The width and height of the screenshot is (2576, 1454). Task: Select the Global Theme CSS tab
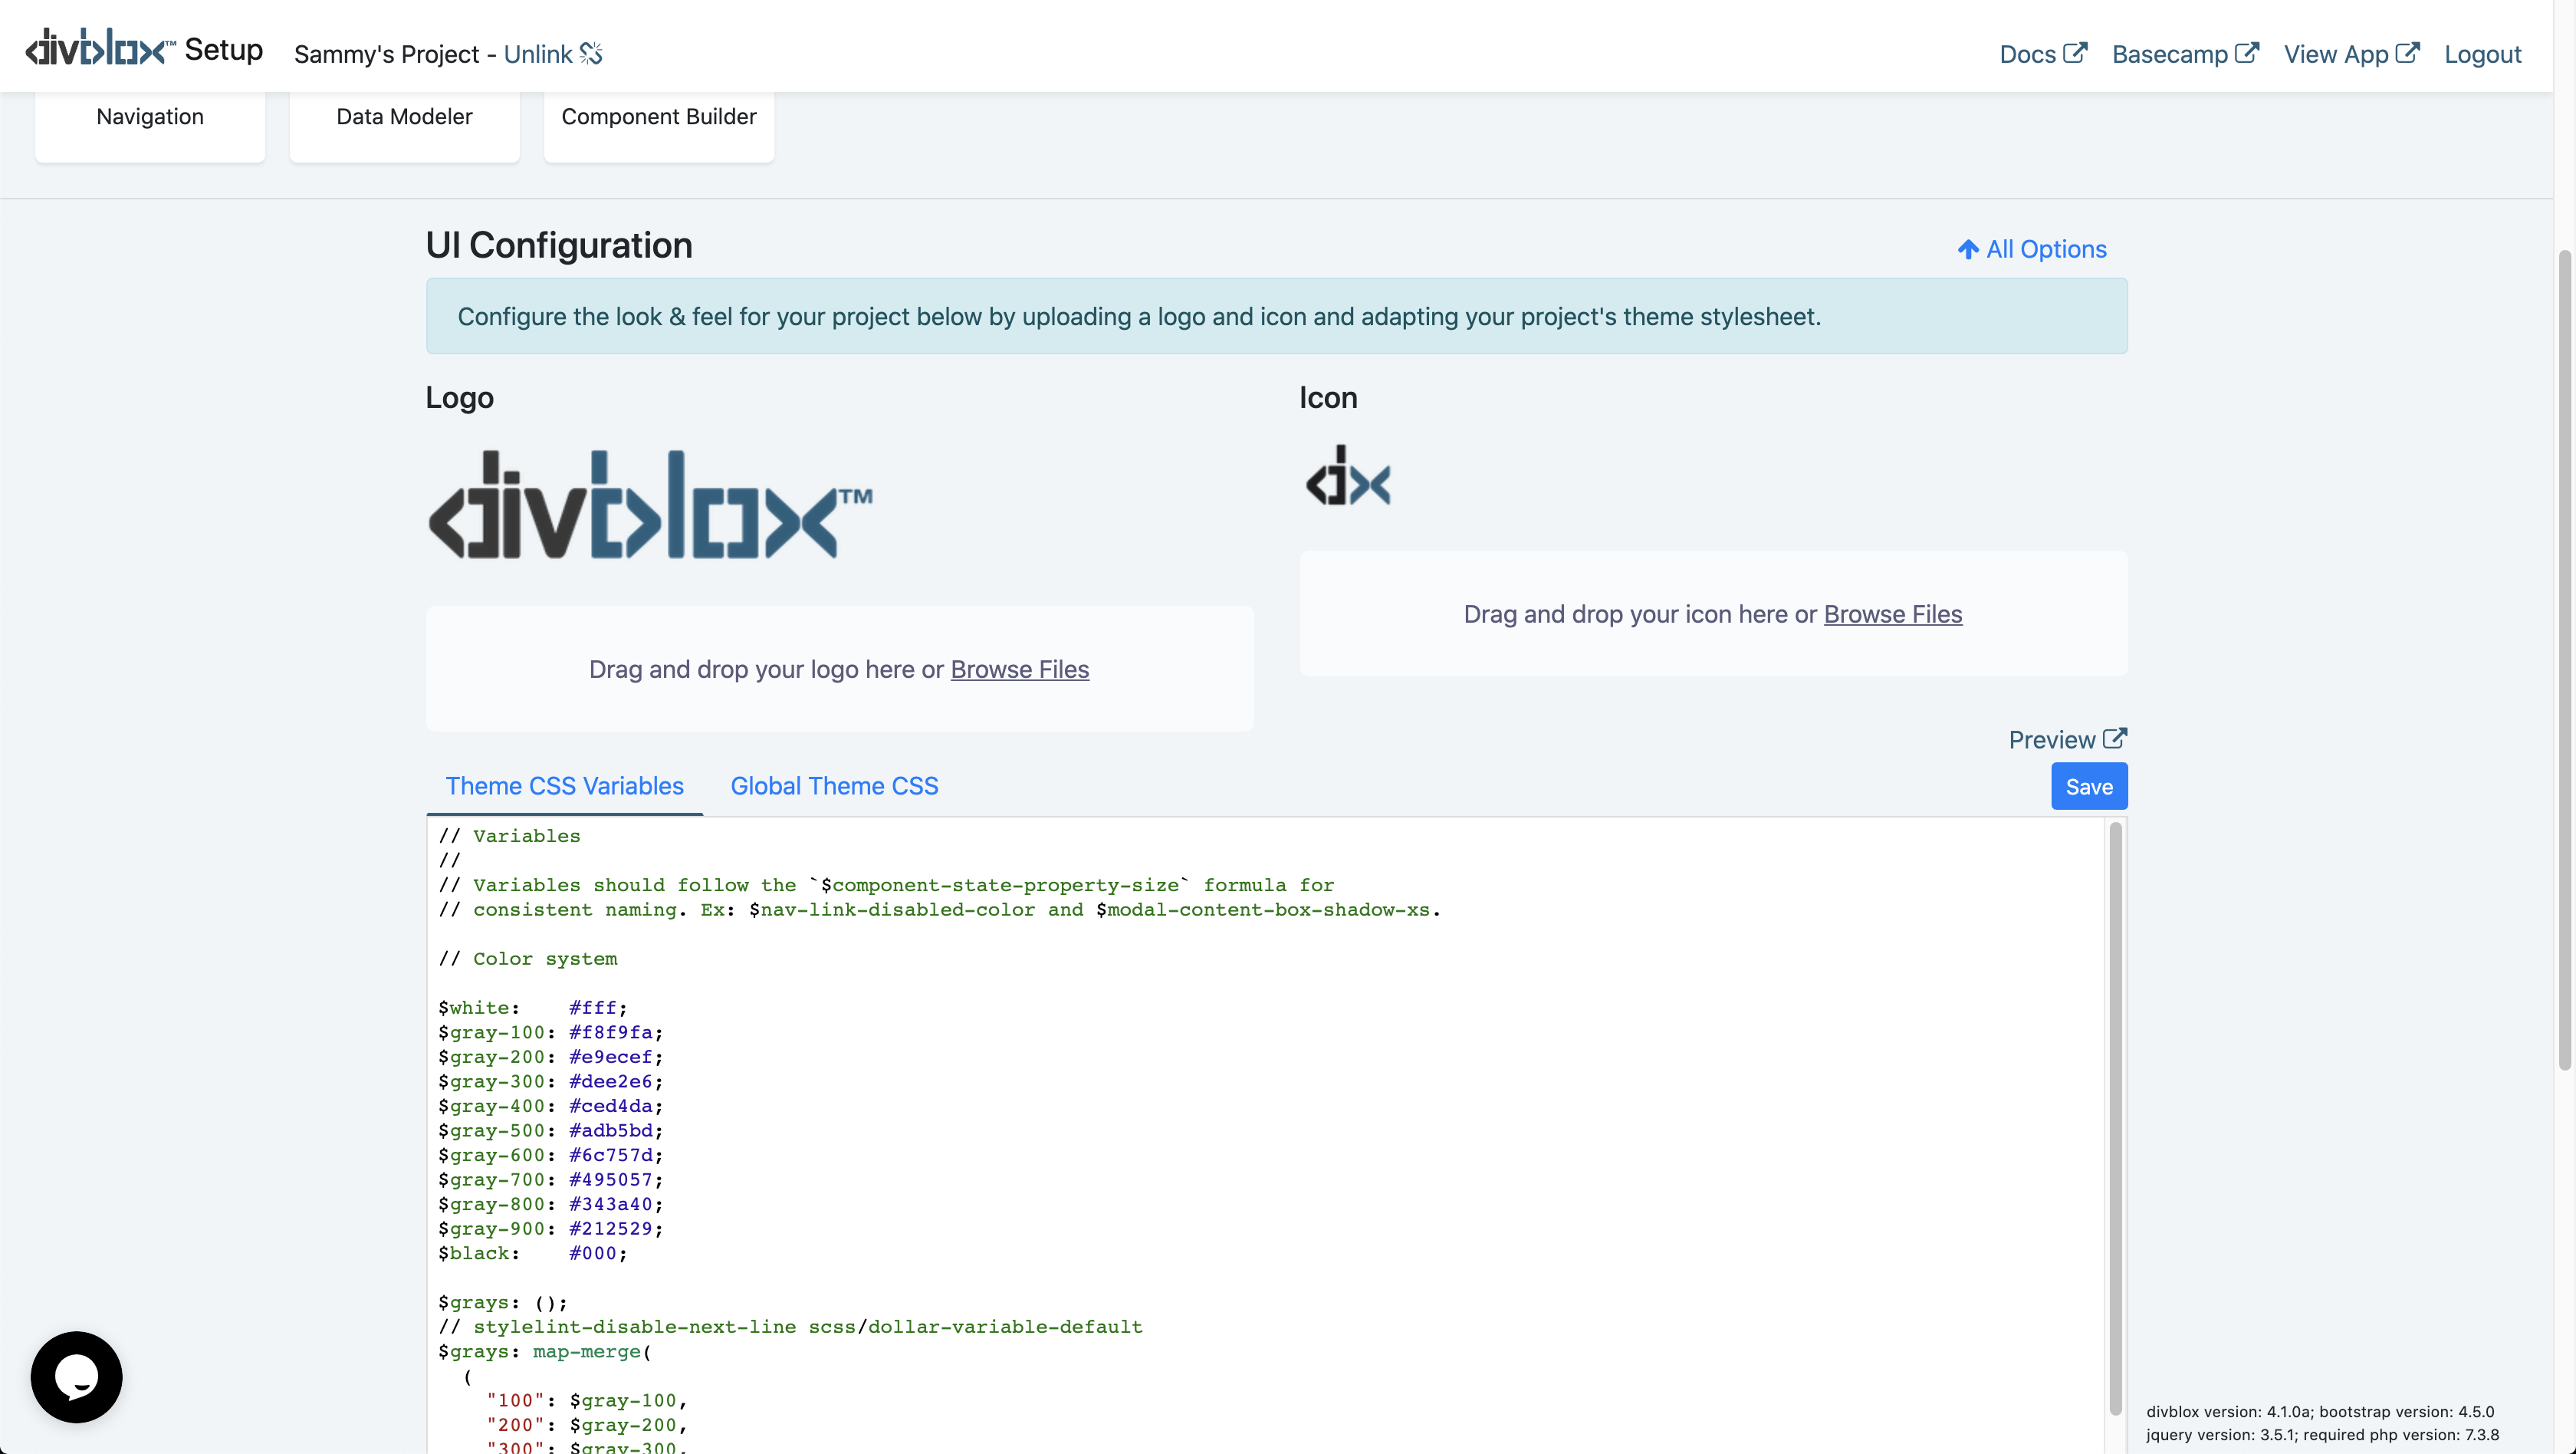point(833,785)
